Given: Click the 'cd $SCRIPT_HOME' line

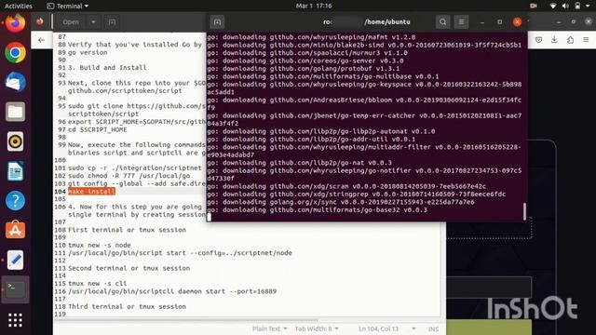Looking at the screenshot, I should pyautogui.click(x=97, y=129).
